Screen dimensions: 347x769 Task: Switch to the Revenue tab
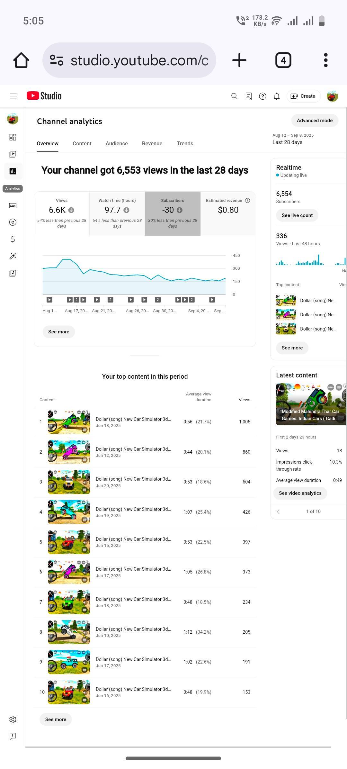(x=152, y=143)
